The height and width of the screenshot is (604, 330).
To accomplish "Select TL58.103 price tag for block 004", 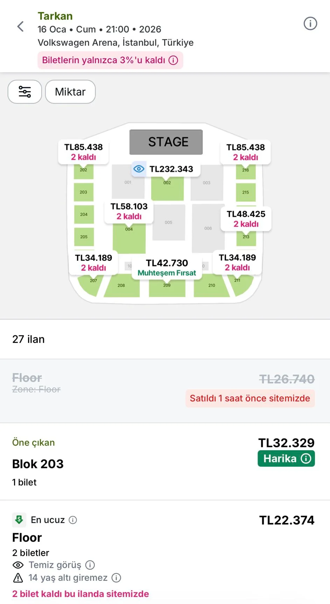I will pos(129,211).
